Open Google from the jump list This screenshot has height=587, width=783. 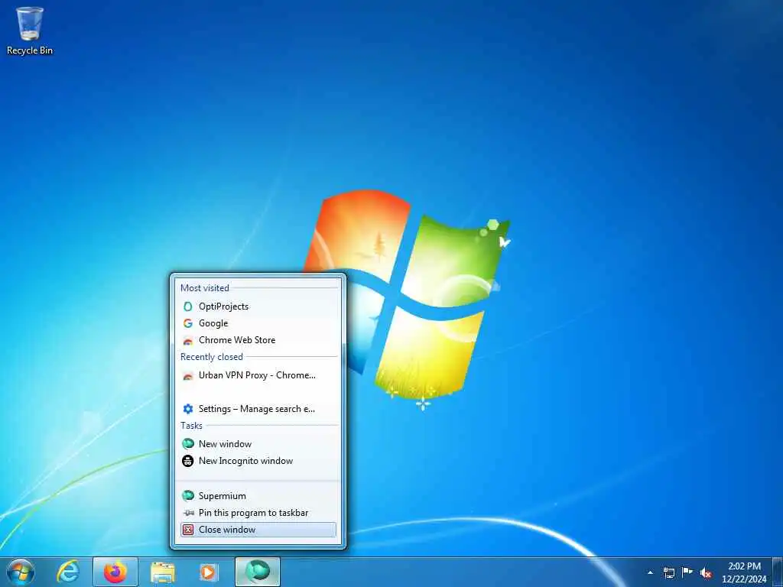pyautogui.click(x=258, y=323)
